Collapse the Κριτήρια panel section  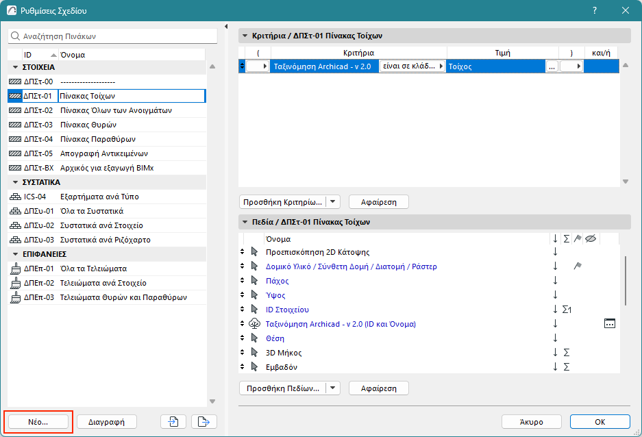(x=243, y=36)
